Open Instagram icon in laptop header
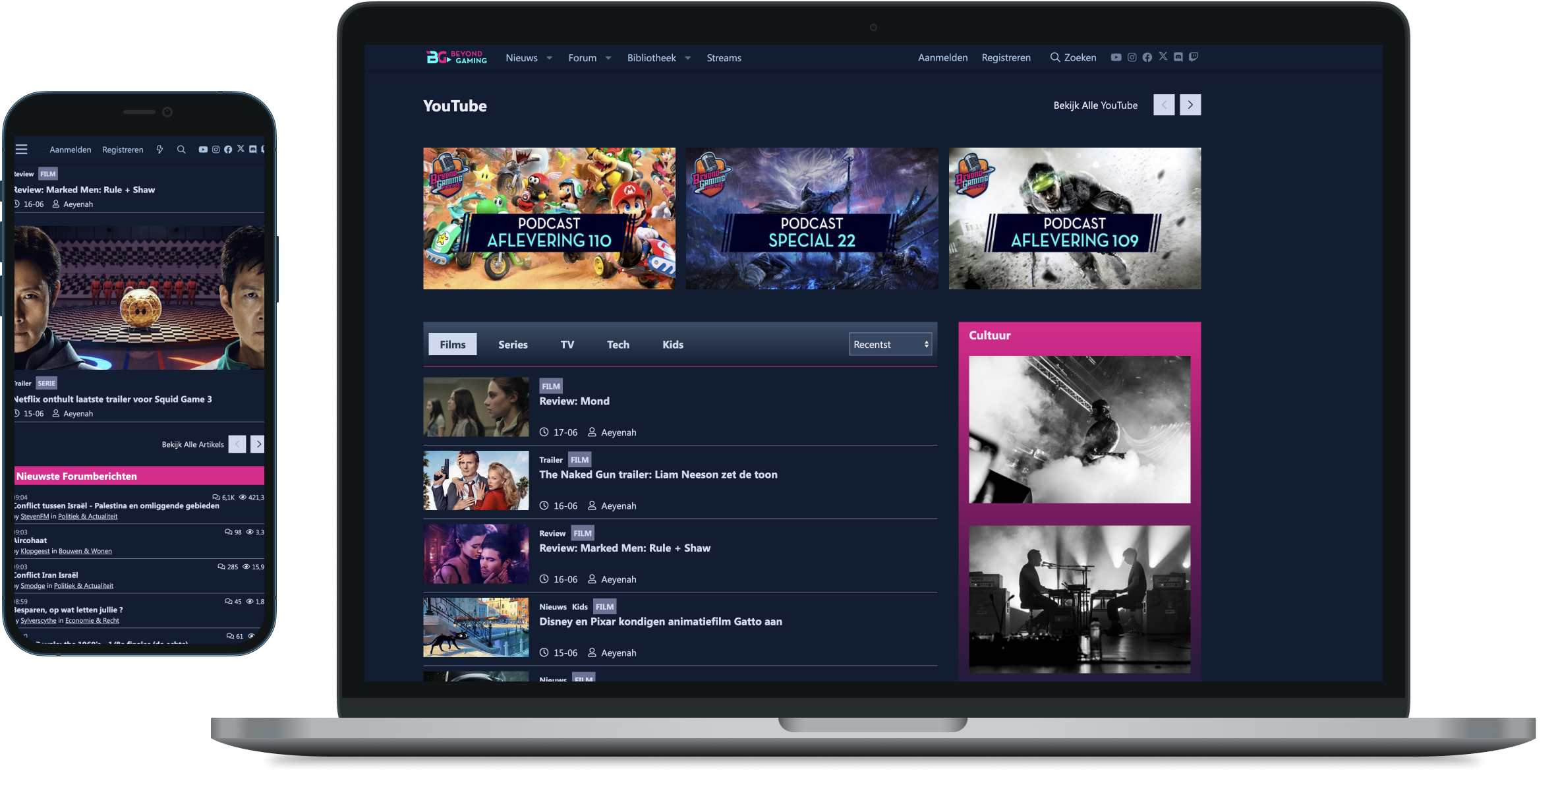Viewport: 1556px width, 808px height. (x=1132, y=57)
